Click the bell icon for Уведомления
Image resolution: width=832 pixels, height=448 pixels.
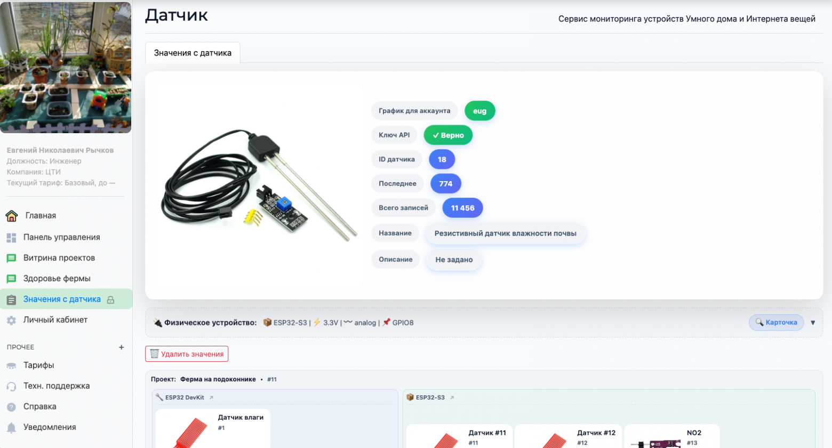click(11, 428)
